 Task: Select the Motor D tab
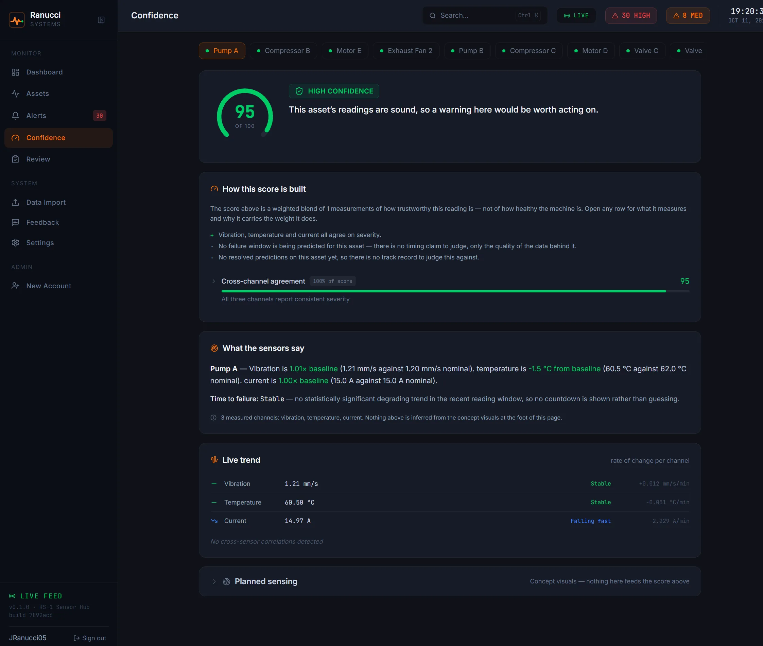[x=591, y=51]
